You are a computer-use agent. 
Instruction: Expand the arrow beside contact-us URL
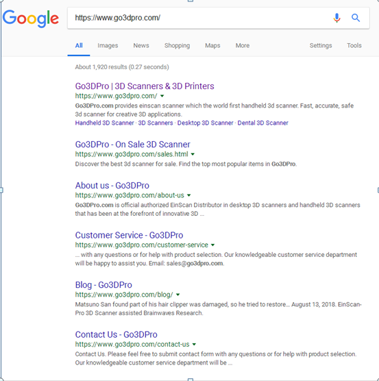(194, 344)
